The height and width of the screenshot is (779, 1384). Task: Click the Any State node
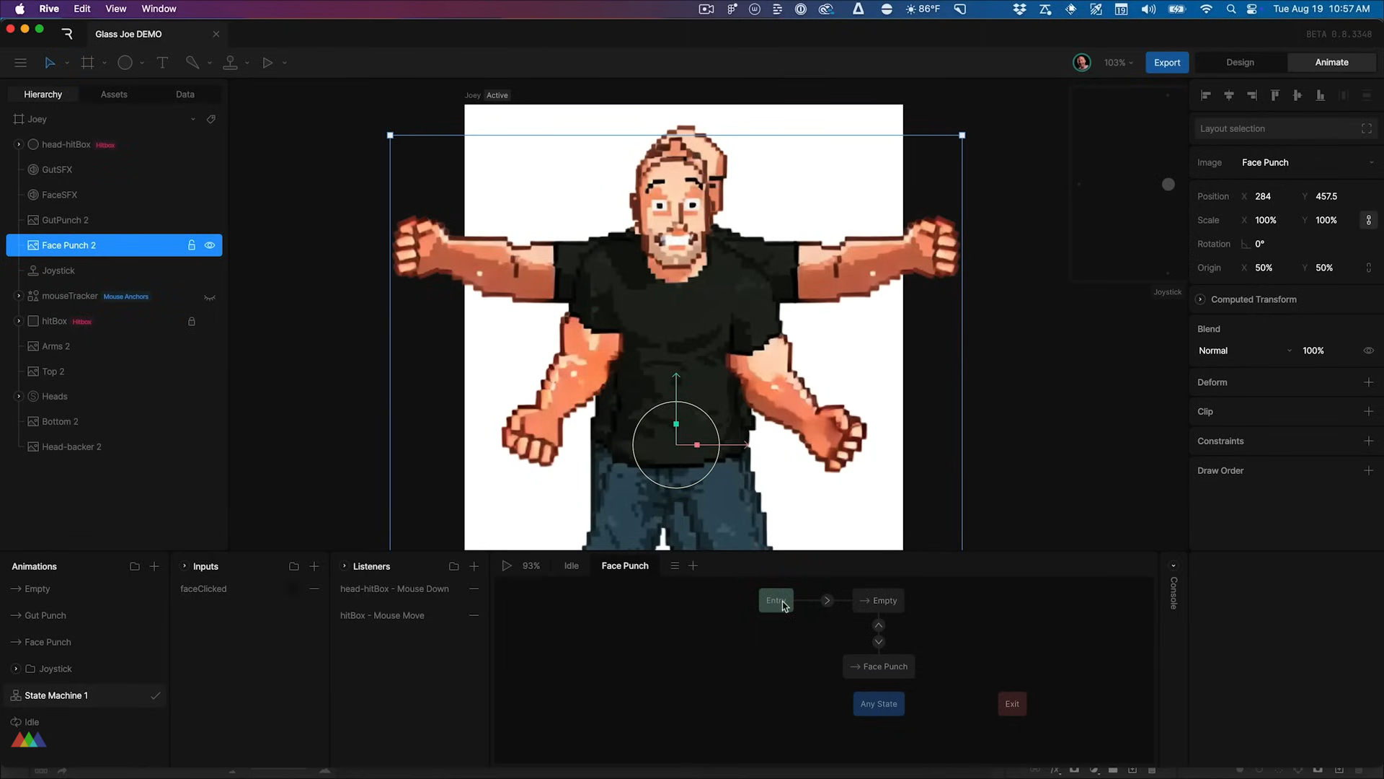coord(878,704)
